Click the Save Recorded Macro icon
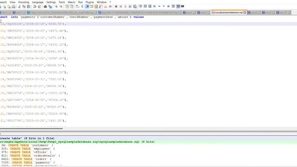 (135, 6)
